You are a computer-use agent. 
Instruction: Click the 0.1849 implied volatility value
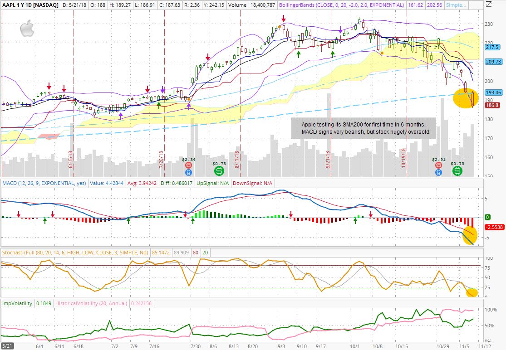point(44,303)
